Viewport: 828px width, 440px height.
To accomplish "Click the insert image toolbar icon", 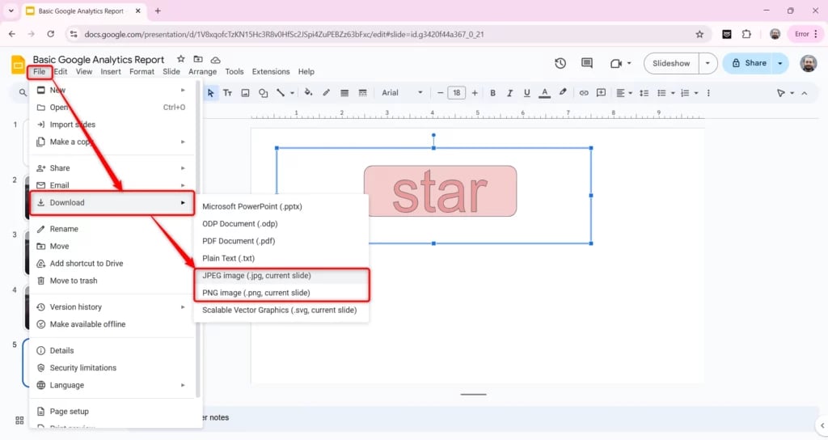I will coord(245,93).
